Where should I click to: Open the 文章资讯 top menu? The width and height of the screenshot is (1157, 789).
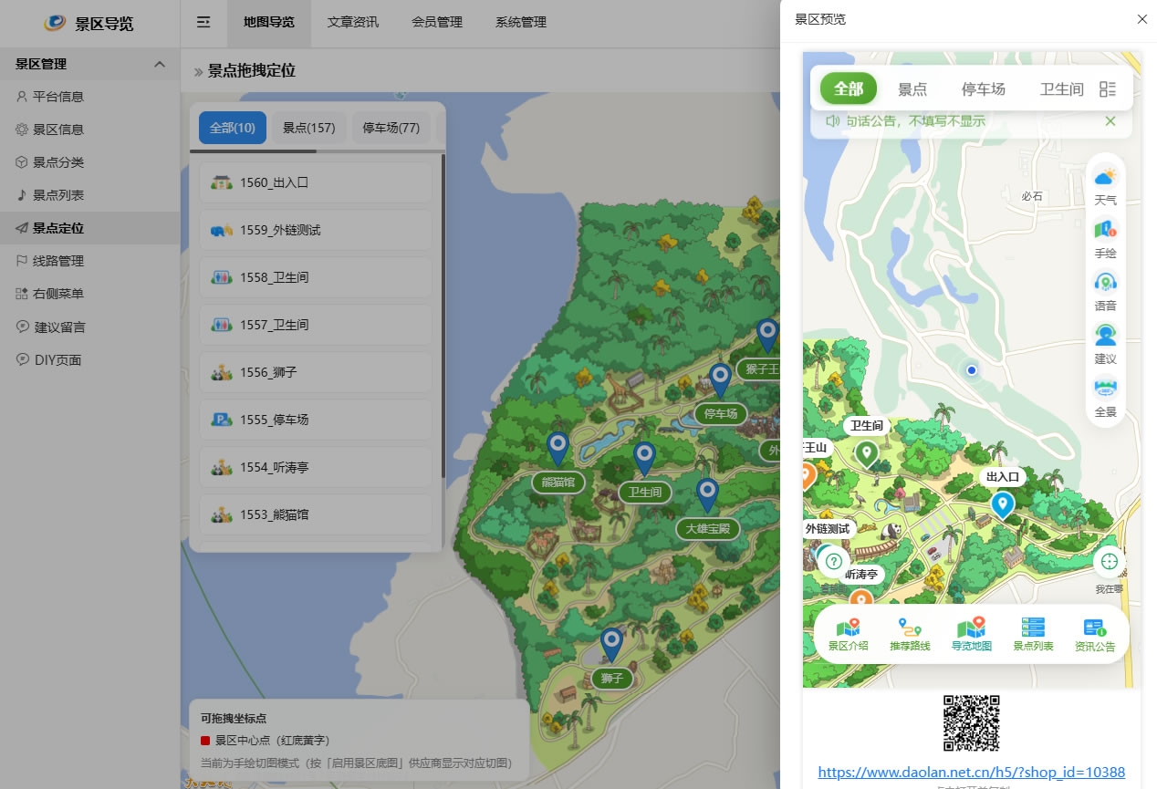click(353, 22)
